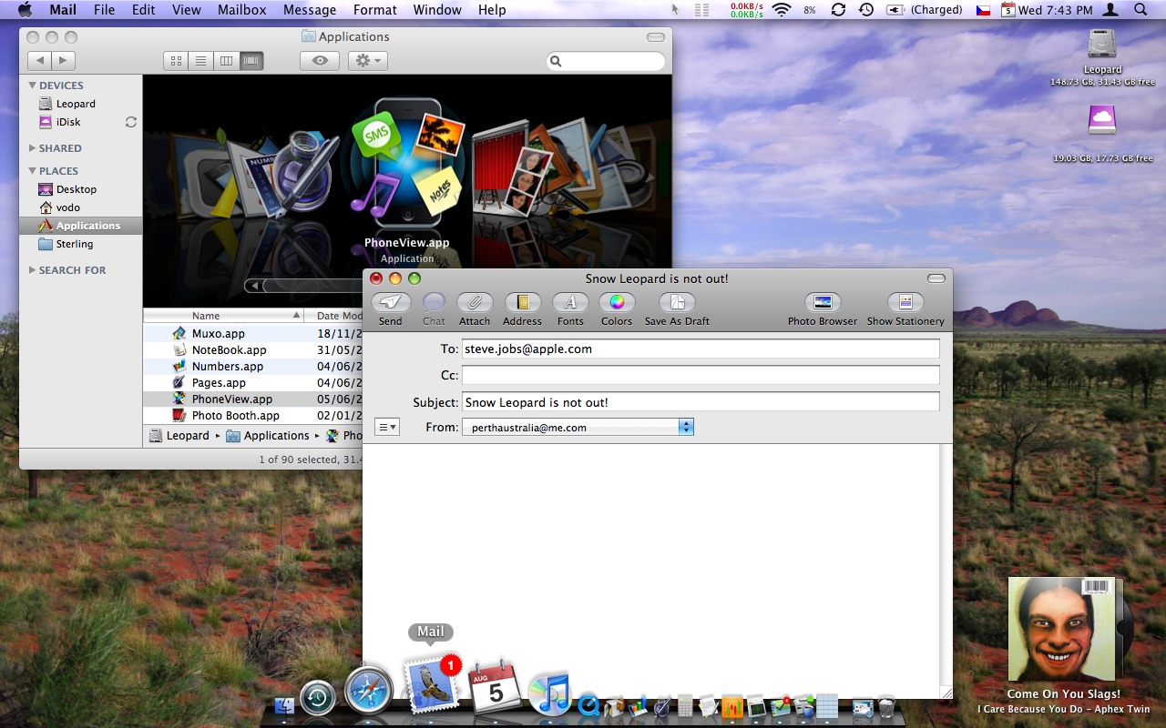
Task: Click the Cc field
Action: tap(701, 376)
